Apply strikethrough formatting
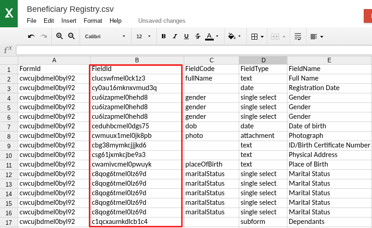The height and width of the screenshot is (228, 372). 198,36
